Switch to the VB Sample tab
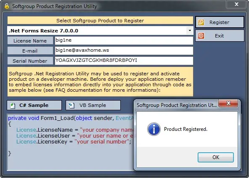The image size is (249, 178). click(93, 105)
